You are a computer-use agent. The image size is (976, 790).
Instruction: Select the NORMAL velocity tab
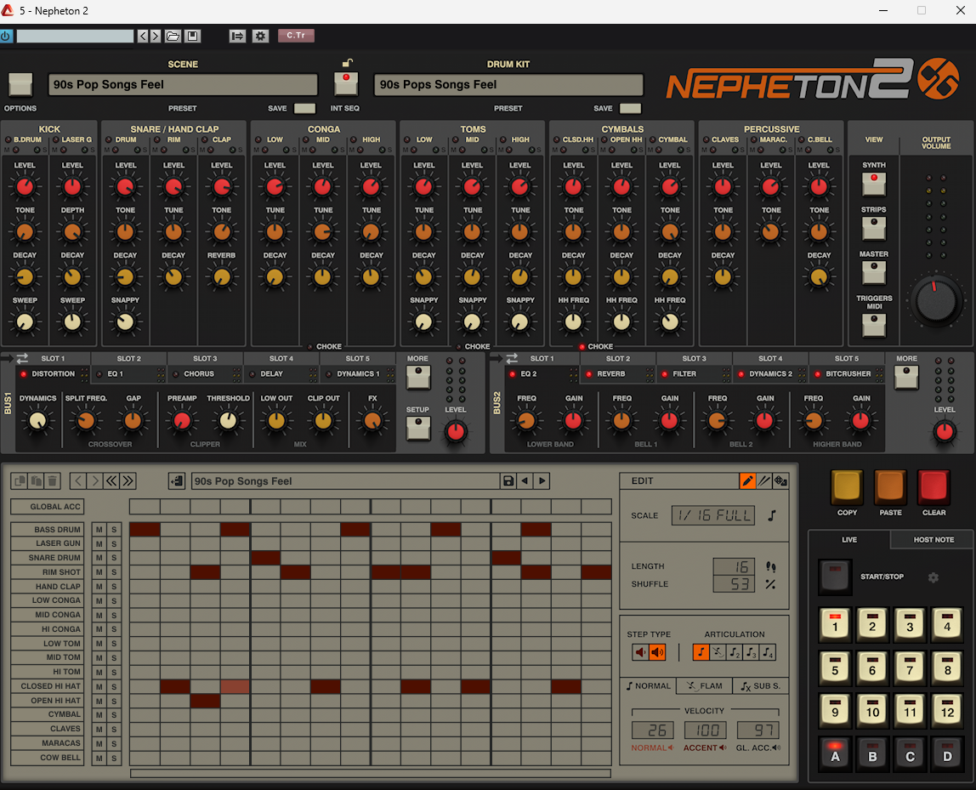649,686
